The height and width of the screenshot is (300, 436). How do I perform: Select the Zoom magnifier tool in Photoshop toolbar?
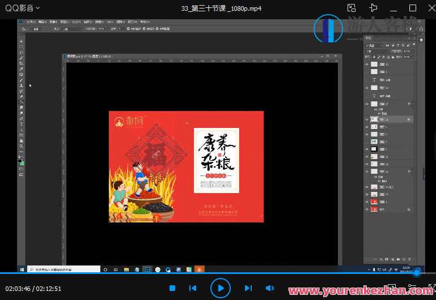tap(22, 146)
